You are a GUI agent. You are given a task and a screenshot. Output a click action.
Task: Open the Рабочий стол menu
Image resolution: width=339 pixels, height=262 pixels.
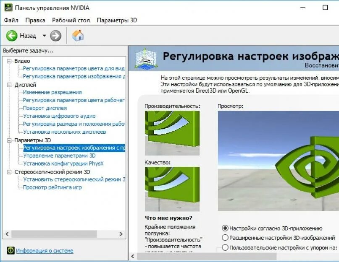[71, 20]
